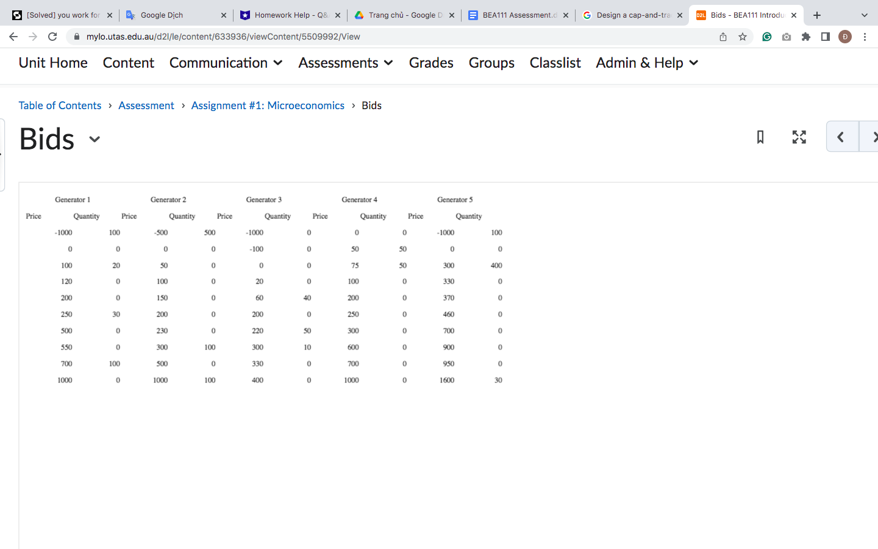Go forward using browser forward arrow

(x=33, y=37)
